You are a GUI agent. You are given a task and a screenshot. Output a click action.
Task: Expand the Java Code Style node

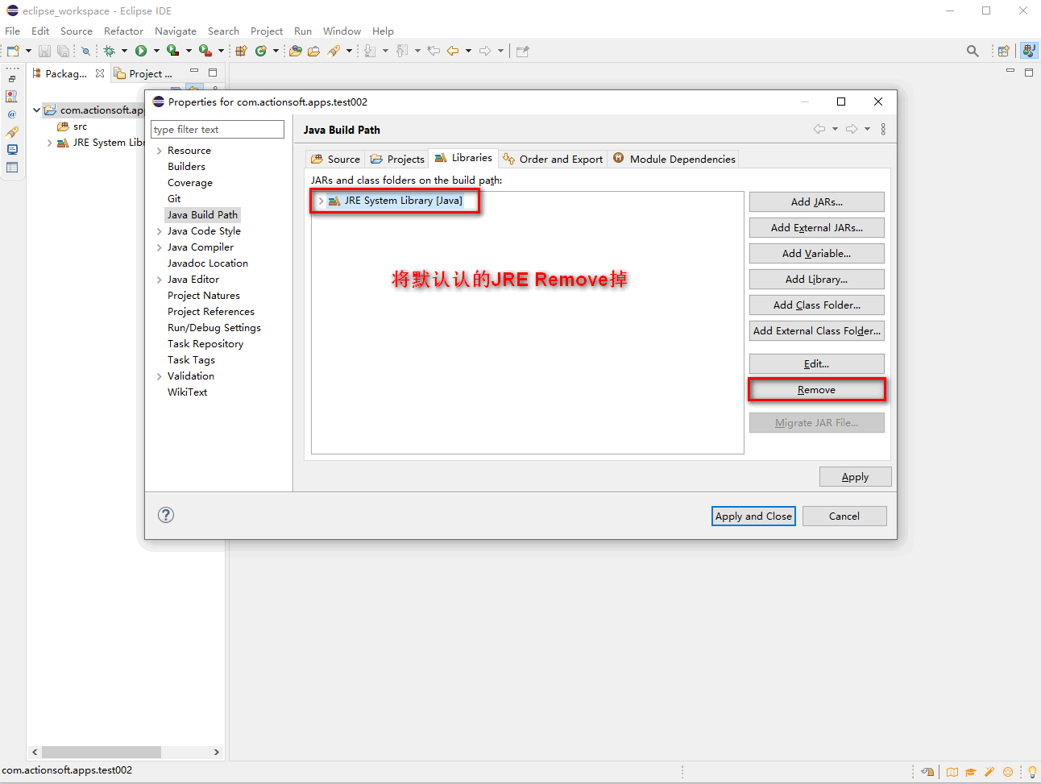pos(159,231)
